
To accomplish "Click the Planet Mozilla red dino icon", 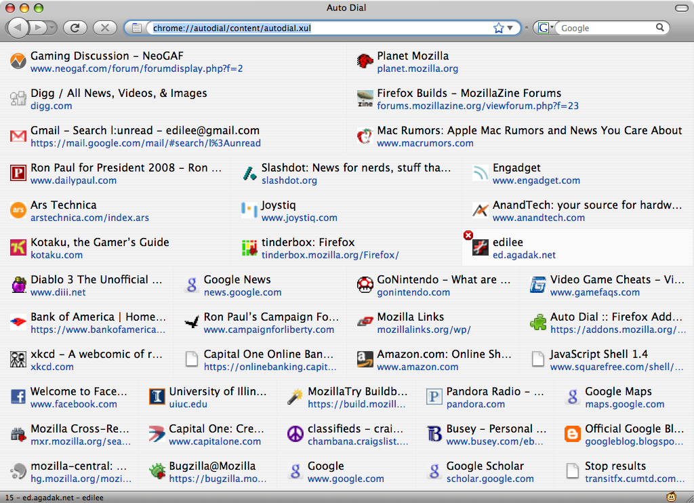I will 365,61.
